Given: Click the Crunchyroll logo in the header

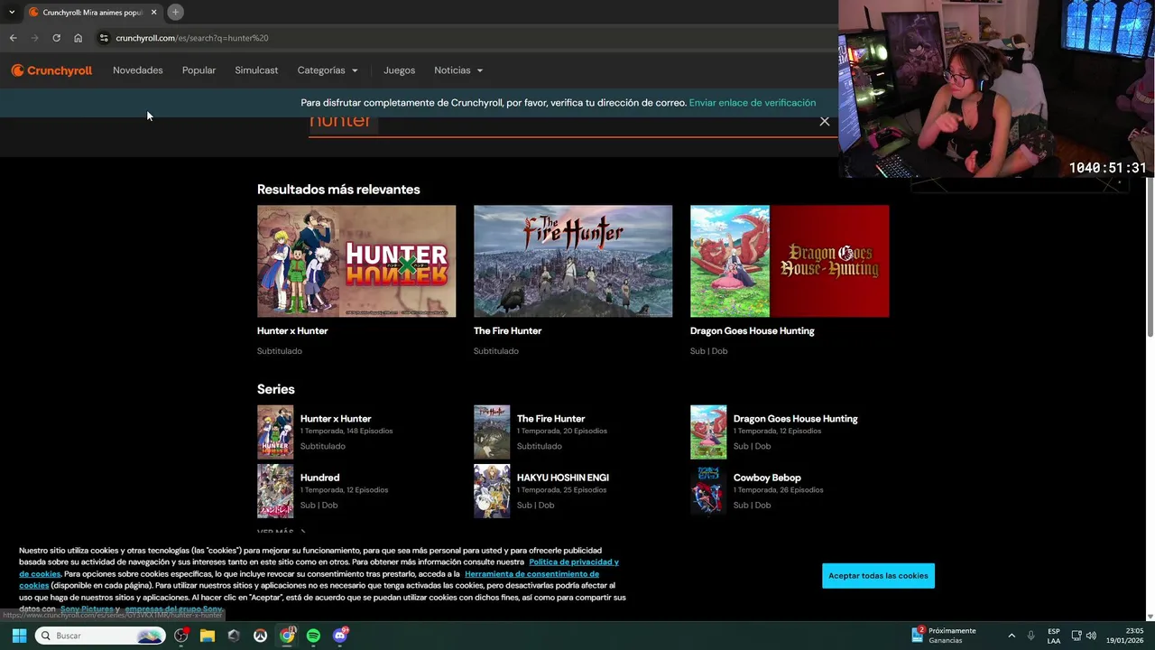Looking at the screenshot, I should [x=51, y=70].
